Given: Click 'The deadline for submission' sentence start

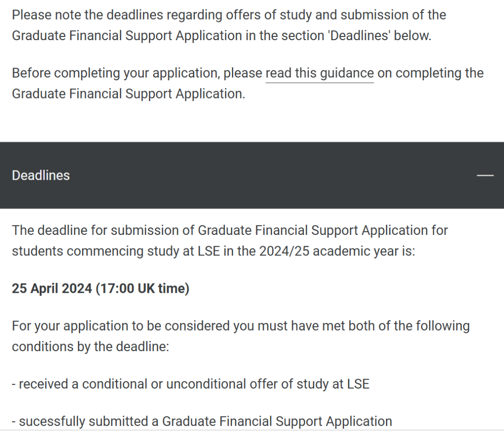Looking at the screenshot, I should (x=103, y=230).
